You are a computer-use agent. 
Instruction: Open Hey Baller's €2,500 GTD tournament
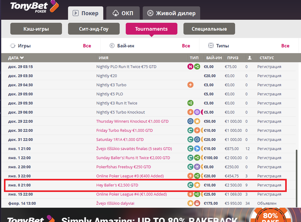tap(117, 185)
